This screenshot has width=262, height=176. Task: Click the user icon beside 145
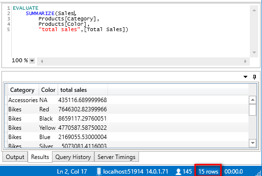(x=178, y=172)
